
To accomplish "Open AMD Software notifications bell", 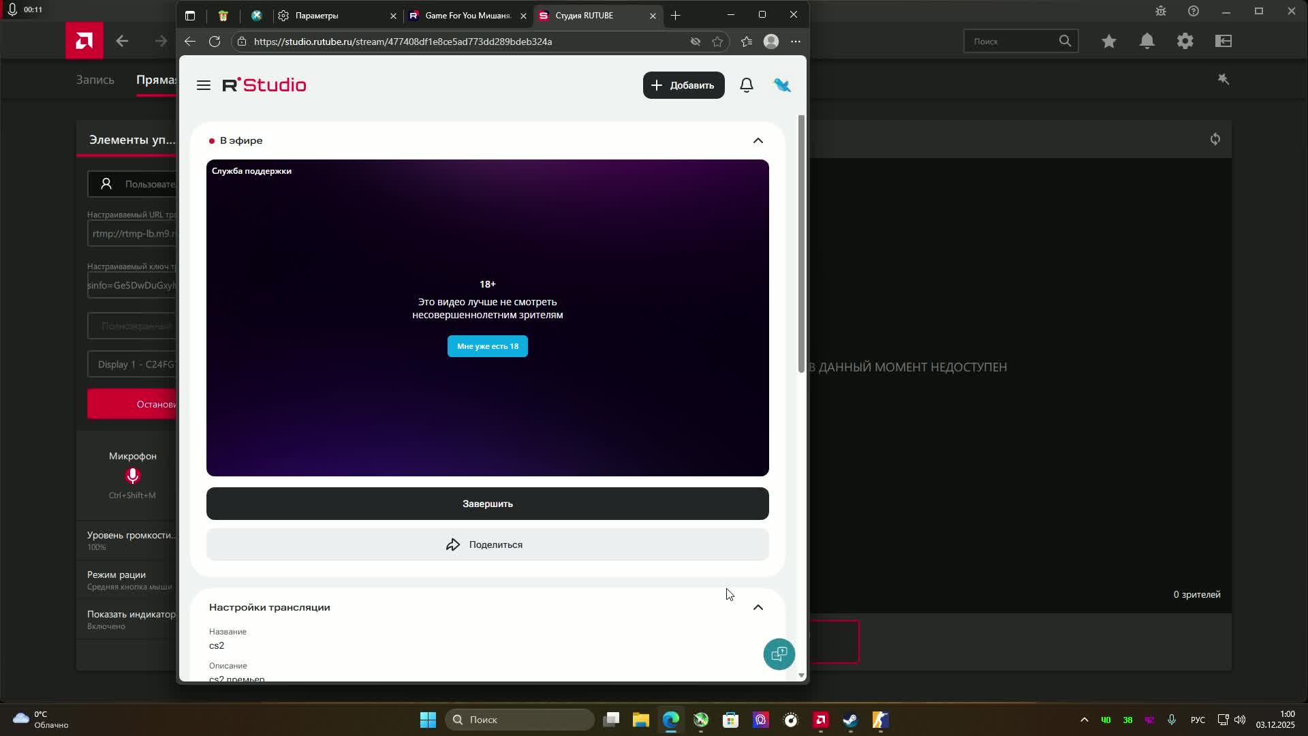I will 1147,42.
